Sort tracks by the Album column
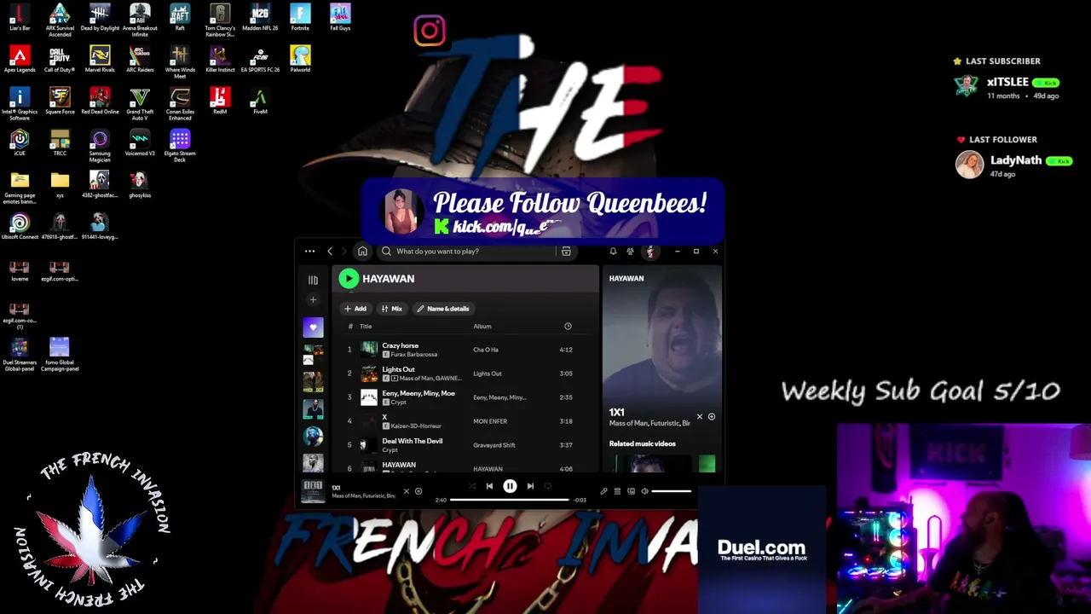Image resolution: width=1091 pixels, height=614 pixels. [x=482, y=327]
